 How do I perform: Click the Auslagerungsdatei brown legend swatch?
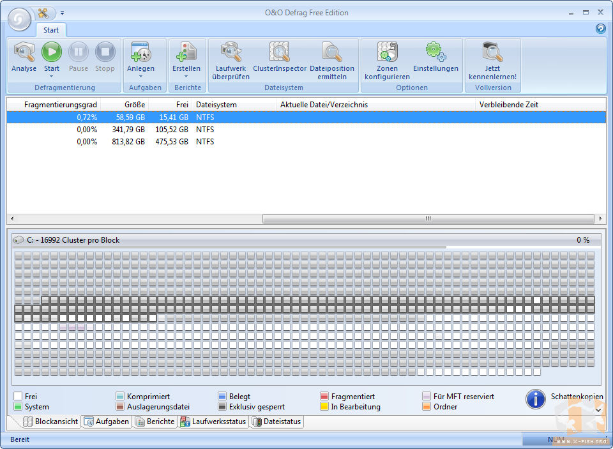[120, 406]
